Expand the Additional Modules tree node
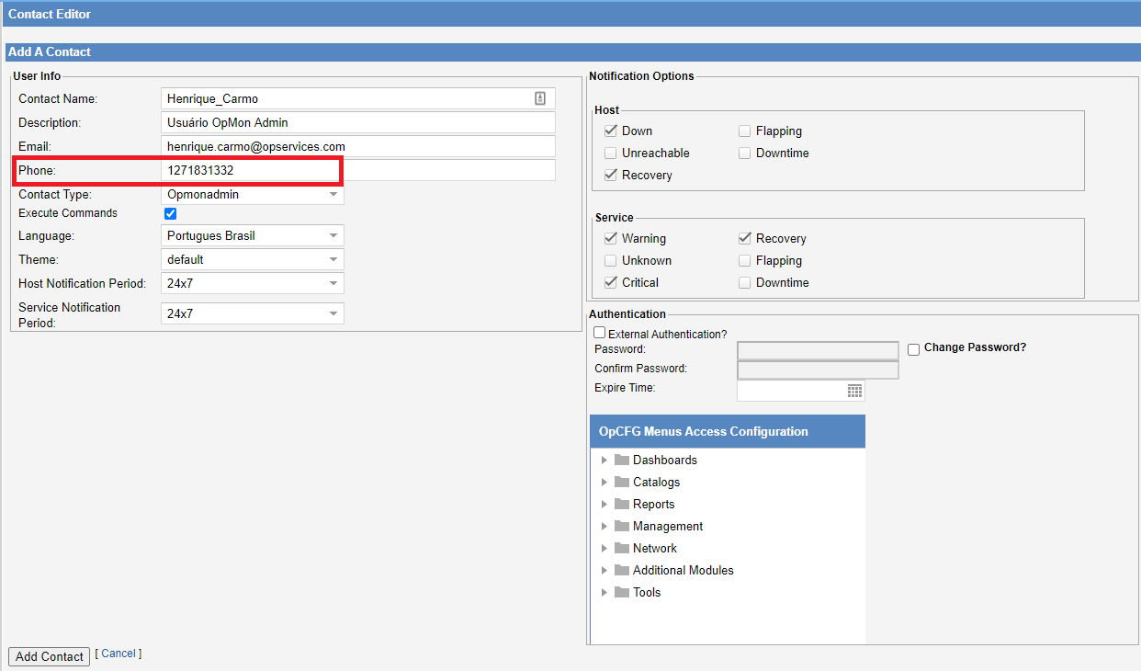The height and width of the screenshot is (671, 1141). point(604,570)
